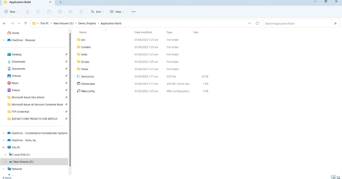This screenshot has height=179, width=342.
Task: Select the favicon.ico file icon
Action: (x=79, y=76)
